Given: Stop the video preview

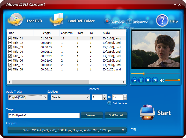Looking at the screenshot, I should (148, 80).
